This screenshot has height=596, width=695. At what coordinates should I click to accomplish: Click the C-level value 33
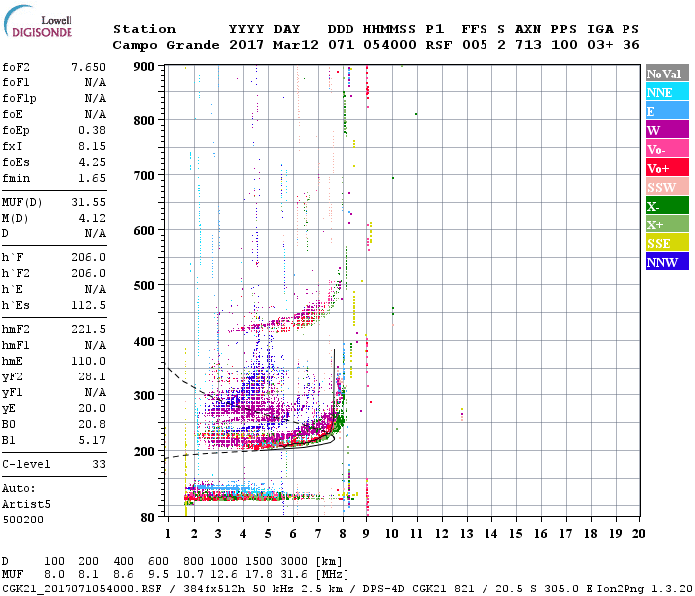click(x=99, y=464)
